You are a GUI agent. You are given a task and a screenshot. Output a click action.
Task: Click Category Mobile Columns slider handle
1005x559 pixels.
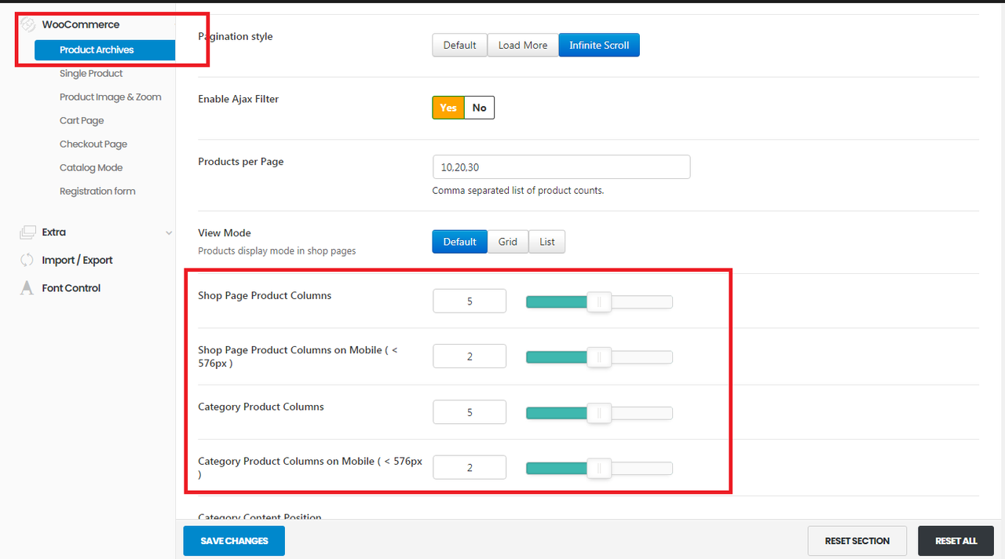pos(599,469)
